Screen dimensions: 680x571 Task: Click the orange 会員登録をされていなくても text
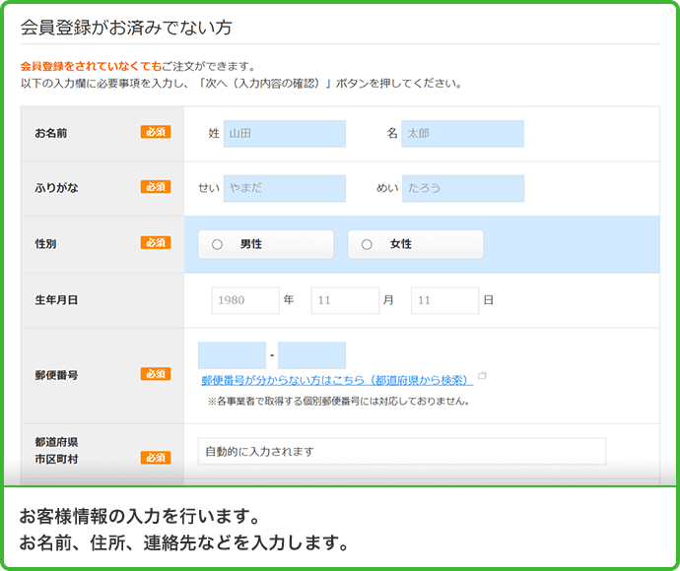(x=91, y=66)
